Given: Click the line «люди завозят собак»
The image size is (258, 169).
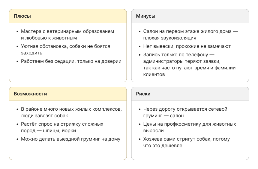Looking at the screenshot, I should 44,116.
